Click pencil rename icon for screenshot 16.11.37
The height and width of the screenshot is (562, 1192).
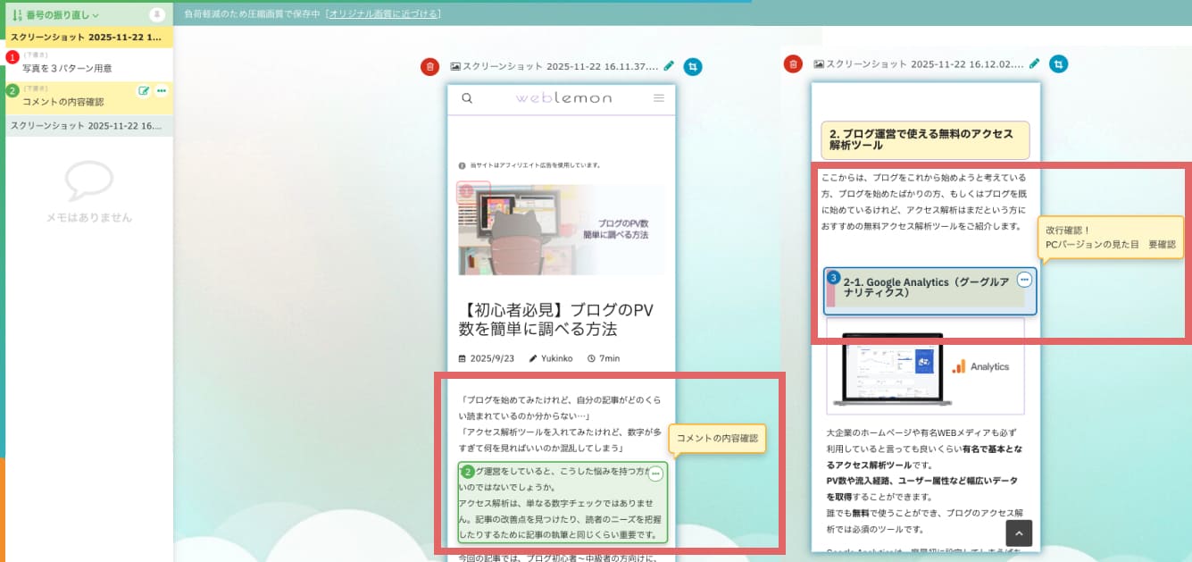tap(669, 66)
